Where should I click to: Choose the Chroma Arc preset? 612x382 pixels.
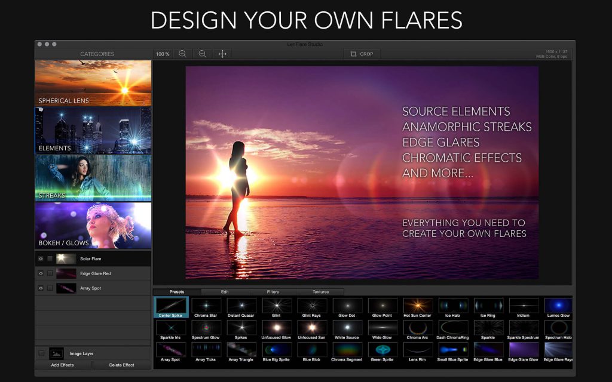[x=417, y=327]
